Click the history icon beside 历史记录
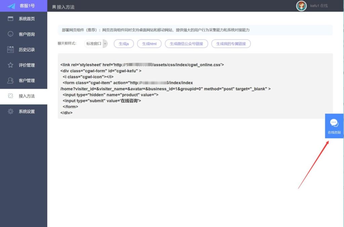344x227 pixels. 10,49
